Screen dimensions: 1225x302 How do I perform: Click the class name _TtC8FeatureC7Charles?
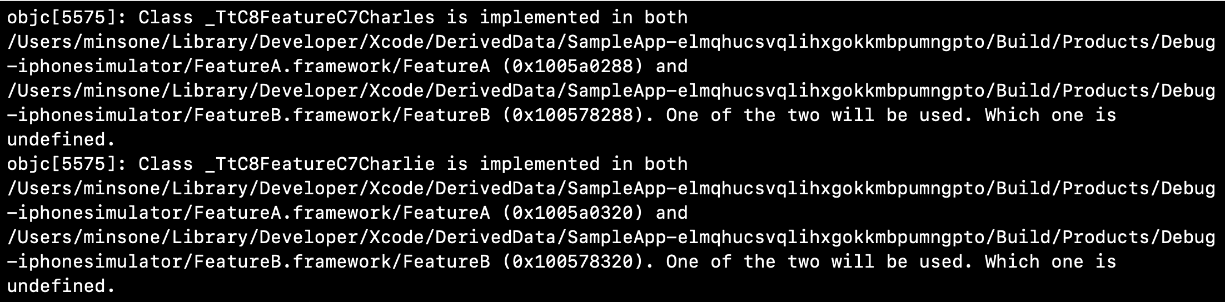pos(320,18)
